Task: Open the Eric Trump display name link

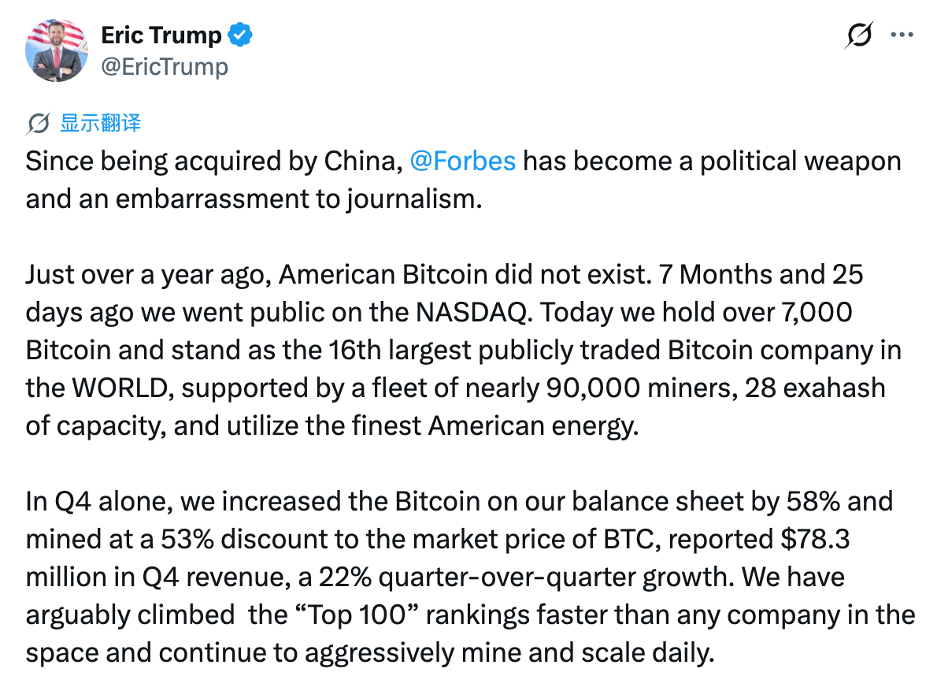Action: point(161,35)
